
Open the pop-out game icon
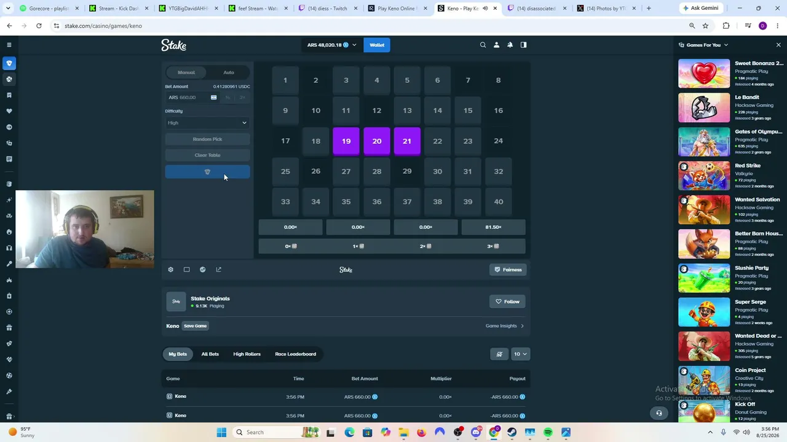(x=218, y=269)
